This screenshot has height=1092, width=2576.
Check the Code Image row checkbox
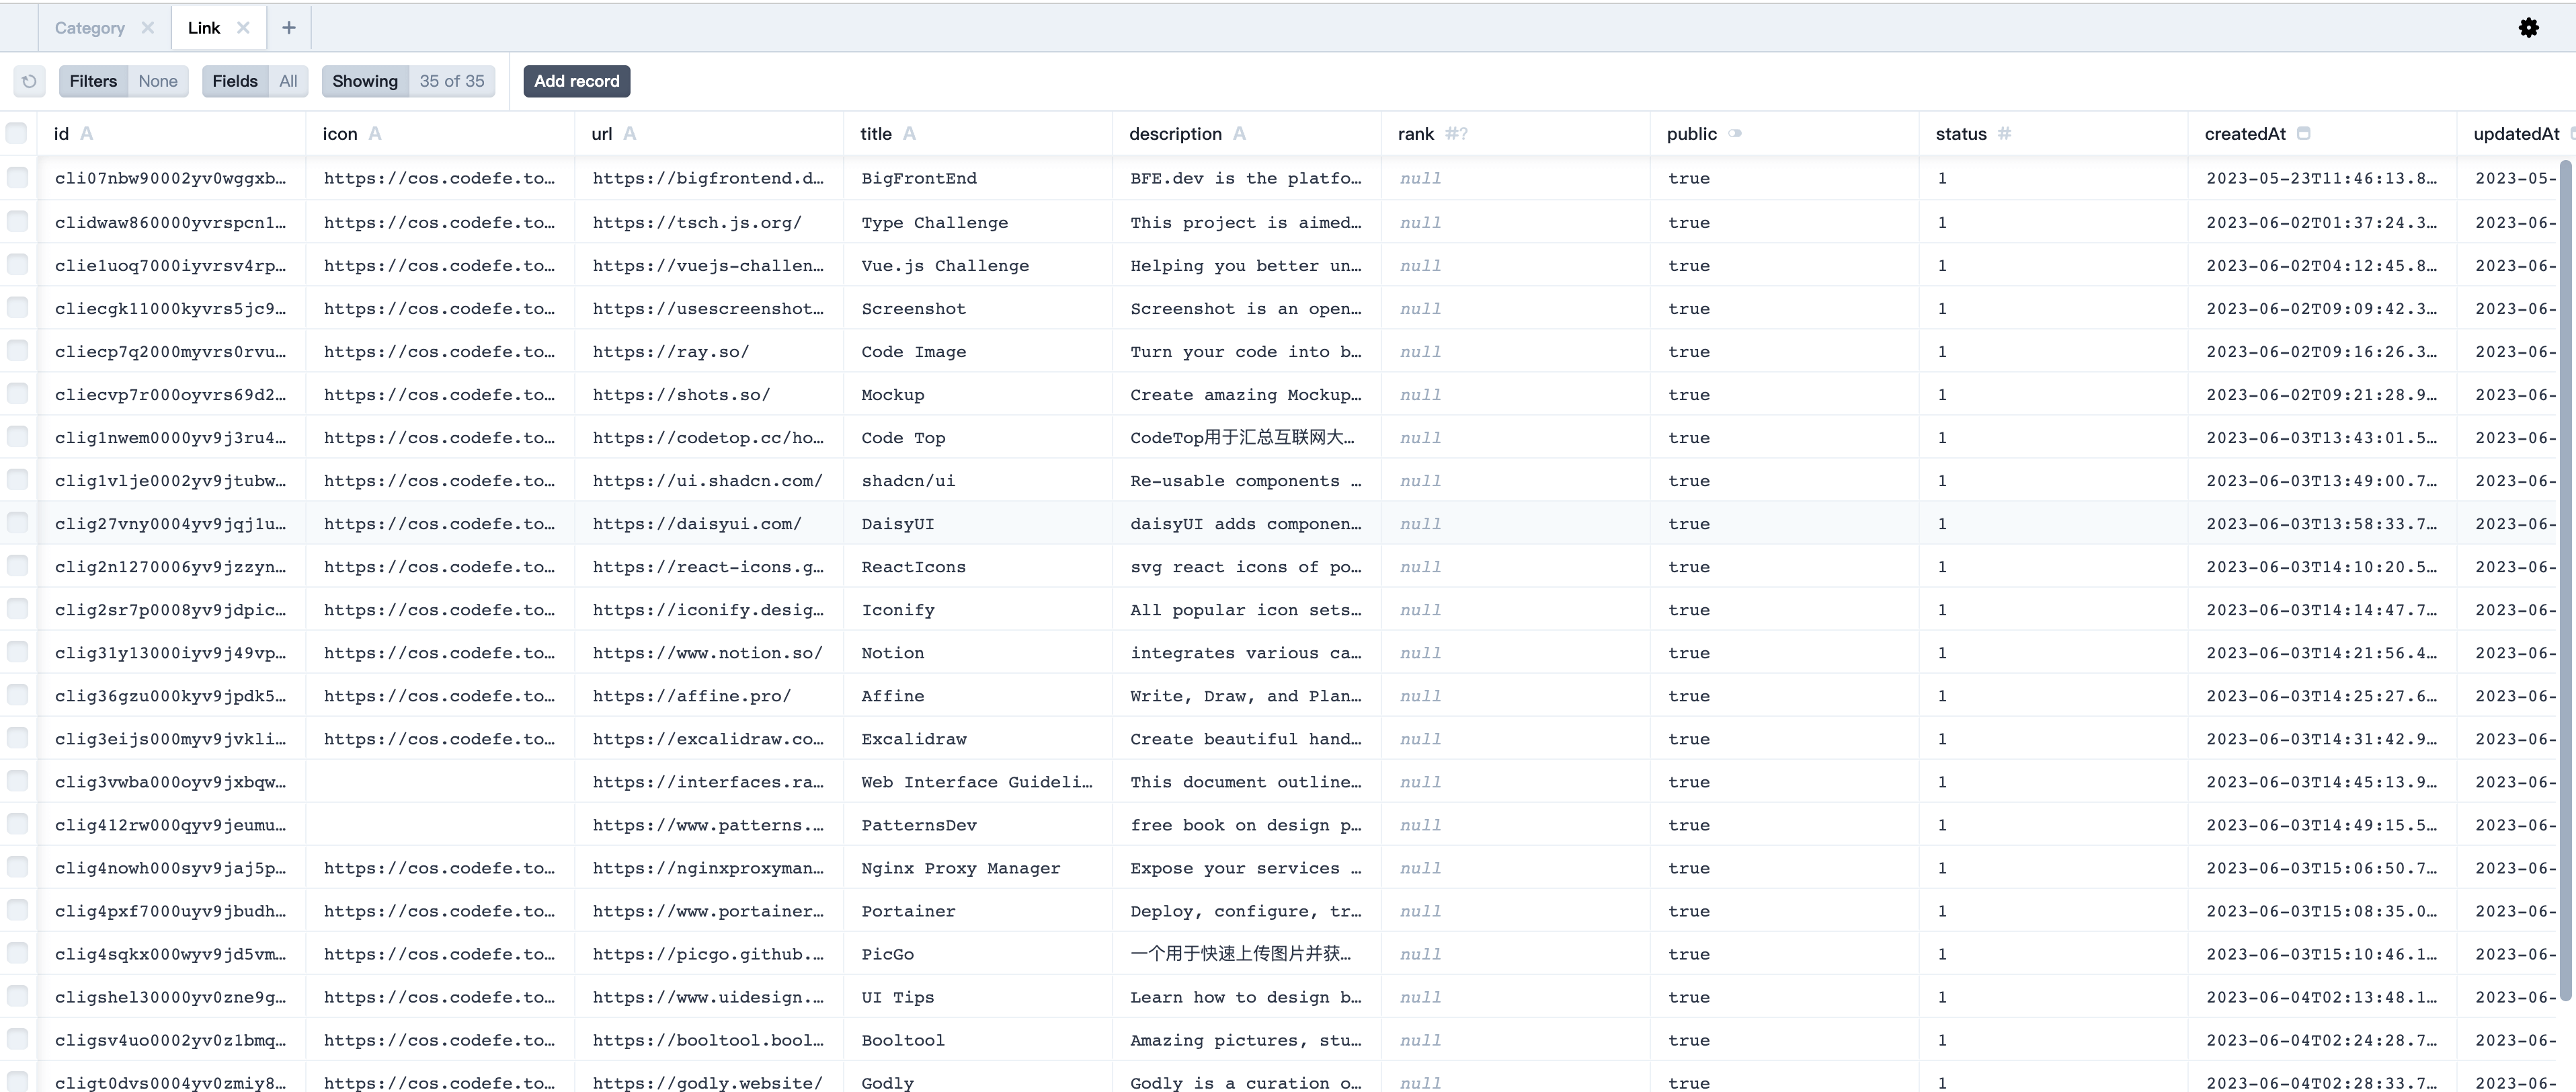click(x=17, y=350)
